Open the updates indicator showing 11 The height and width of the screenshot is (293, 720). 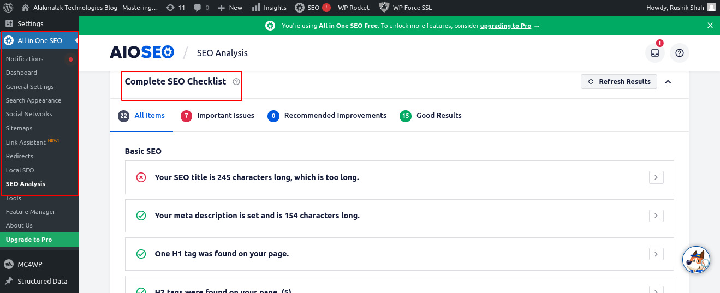[176, 8]
